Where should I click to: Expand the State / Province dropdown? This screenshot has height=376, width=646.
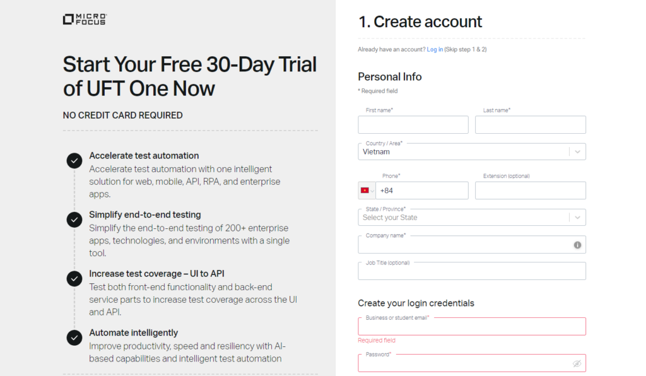click(x=472, y=218)
